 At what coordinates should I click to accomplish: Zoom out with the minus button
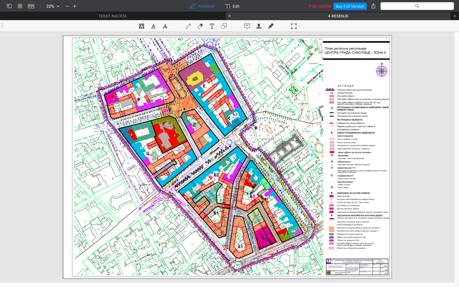[x=67, y=6]
